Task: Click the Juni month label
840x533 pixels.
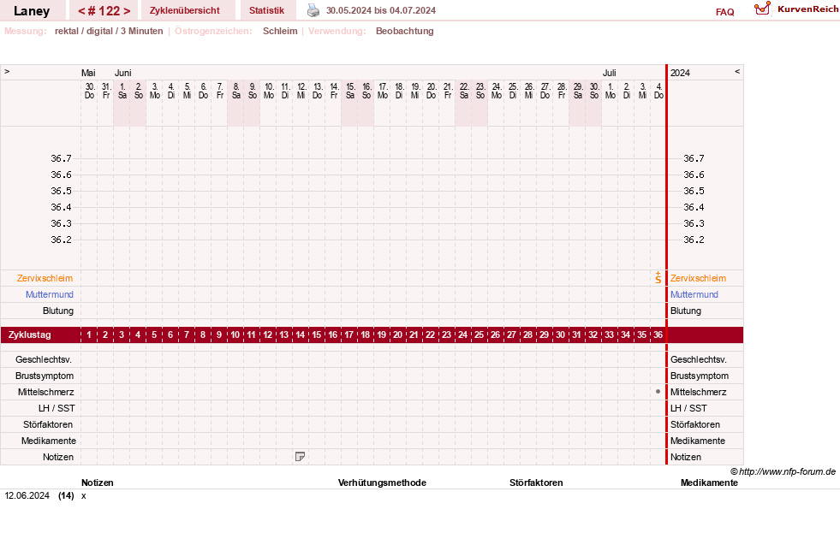Action: [122, 73]
